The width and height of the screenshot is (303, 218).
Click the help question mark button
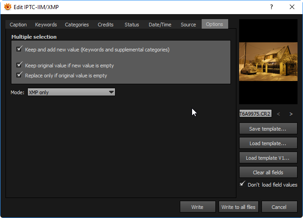click(x=272, y=7)
